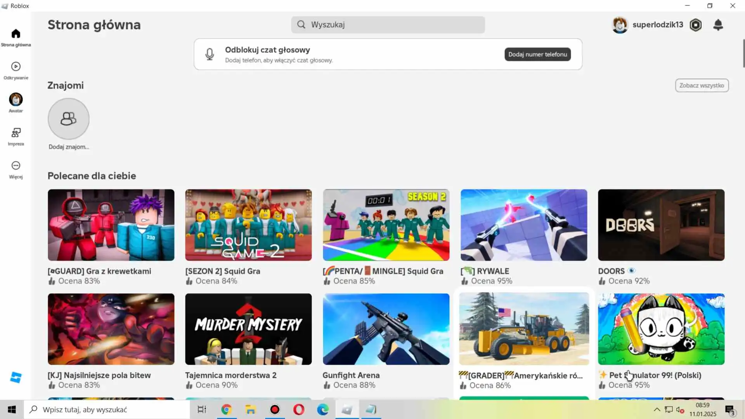Open the RYWALE game thumbnail
The image size is (745, 419).
pos(523,225)
